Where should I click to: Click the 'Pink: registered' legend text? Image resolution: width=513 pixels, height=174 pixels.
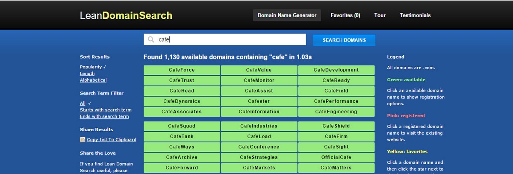[406, 115]
